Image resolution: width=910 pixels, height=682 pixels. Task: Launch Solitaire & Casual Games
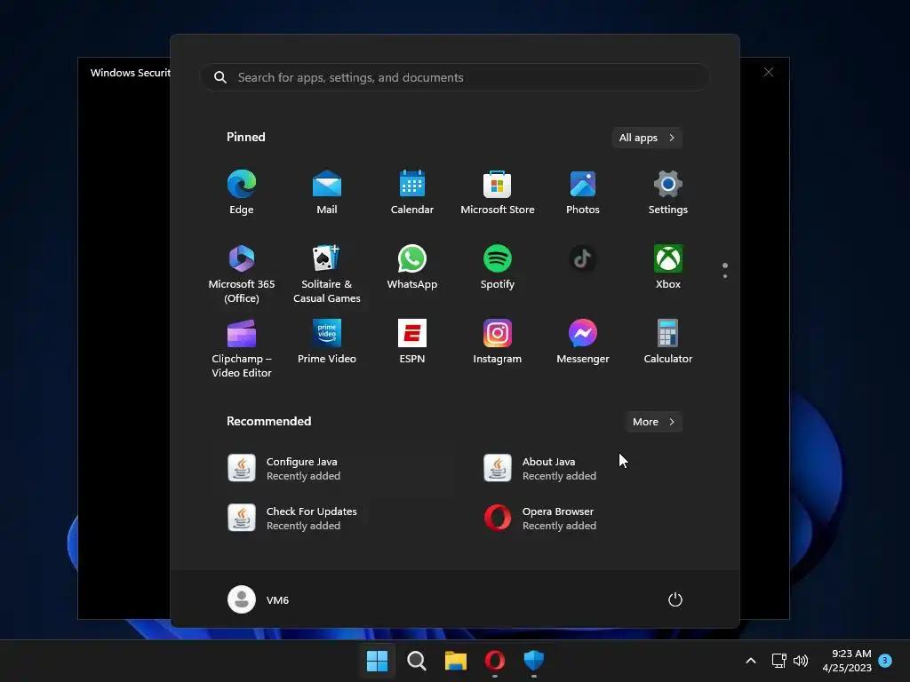[x=327, y=274]
